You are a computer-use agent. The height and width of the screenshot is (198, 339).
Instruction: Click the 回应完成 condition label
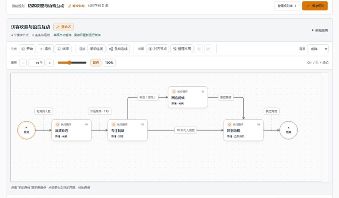tap(226, 98)
